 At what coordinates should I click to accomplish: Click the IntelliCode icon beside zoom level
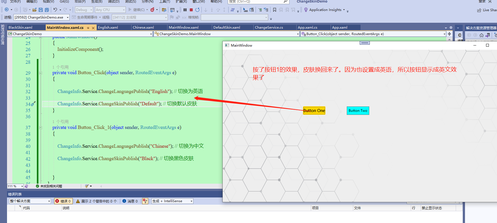point(26,186)
